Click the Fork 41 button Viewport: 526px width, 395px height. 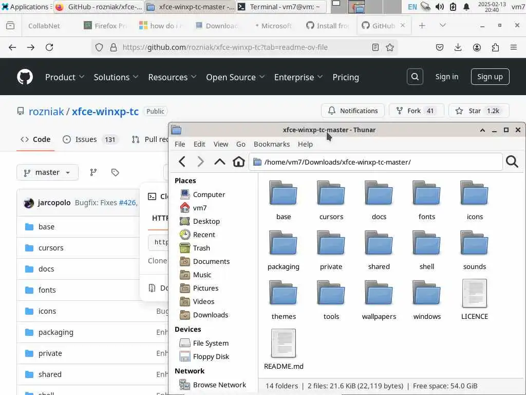[x=416, y=111]
